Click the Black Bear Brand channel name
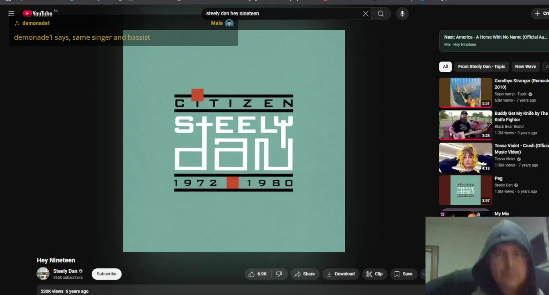 point(509,127)
